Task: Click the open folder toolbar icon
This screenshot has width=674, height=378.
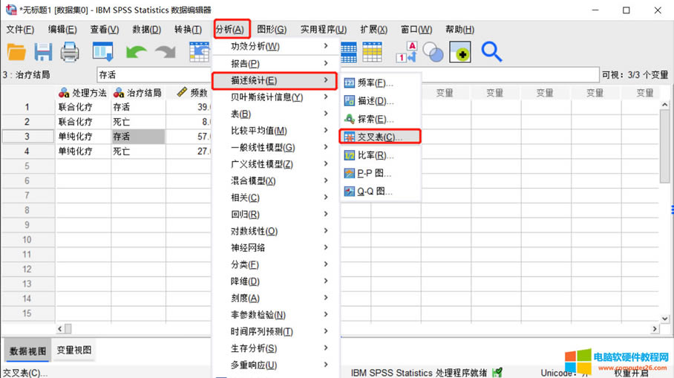Action: [16, 51]
